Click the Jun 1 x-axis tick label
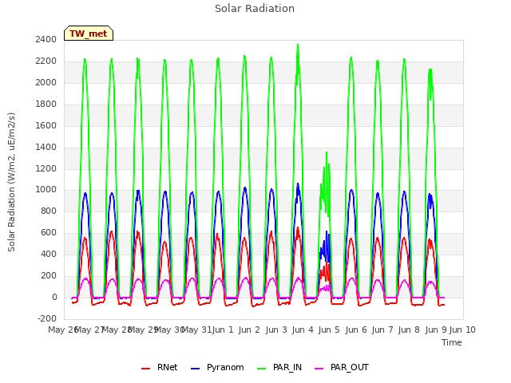Image resolution: width=511 pixels, height=383 pixels. 223,330
